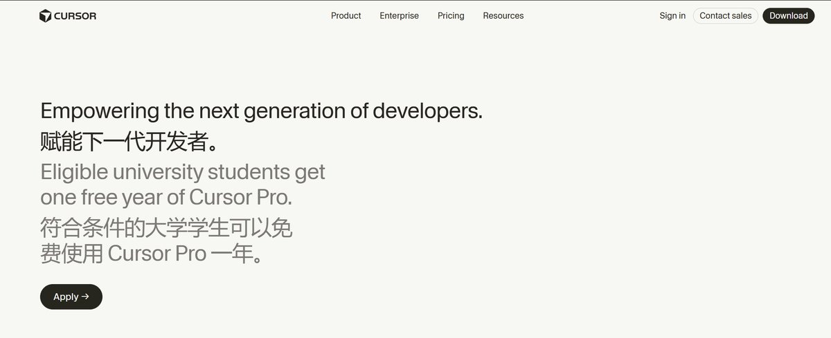This screenshot has height=338, width=831.
Task: Click the text 'Eligible university students get'
Action: [x=183, y=171]
